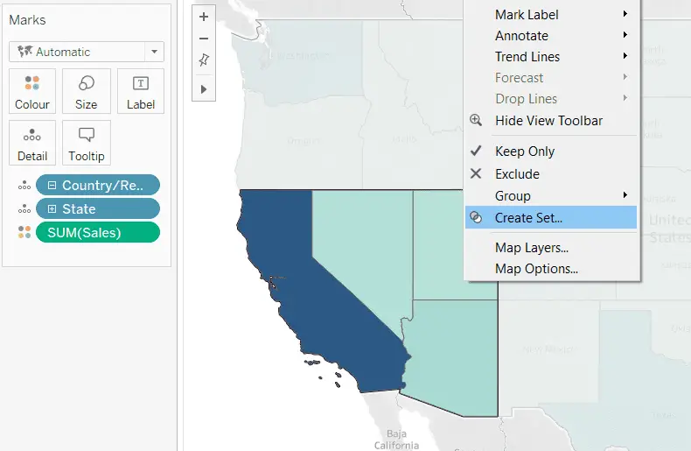Image resolution: width=691 pixels, height=451 pixels.
Task: Open the Automatic mark type dropdown
Action: pyautogui.click(x=87, y=52)
